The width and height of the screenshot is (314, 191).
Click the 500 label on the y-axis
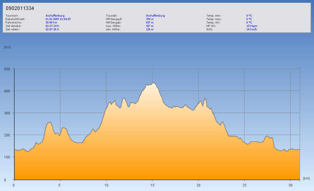[x=7, y=69]
